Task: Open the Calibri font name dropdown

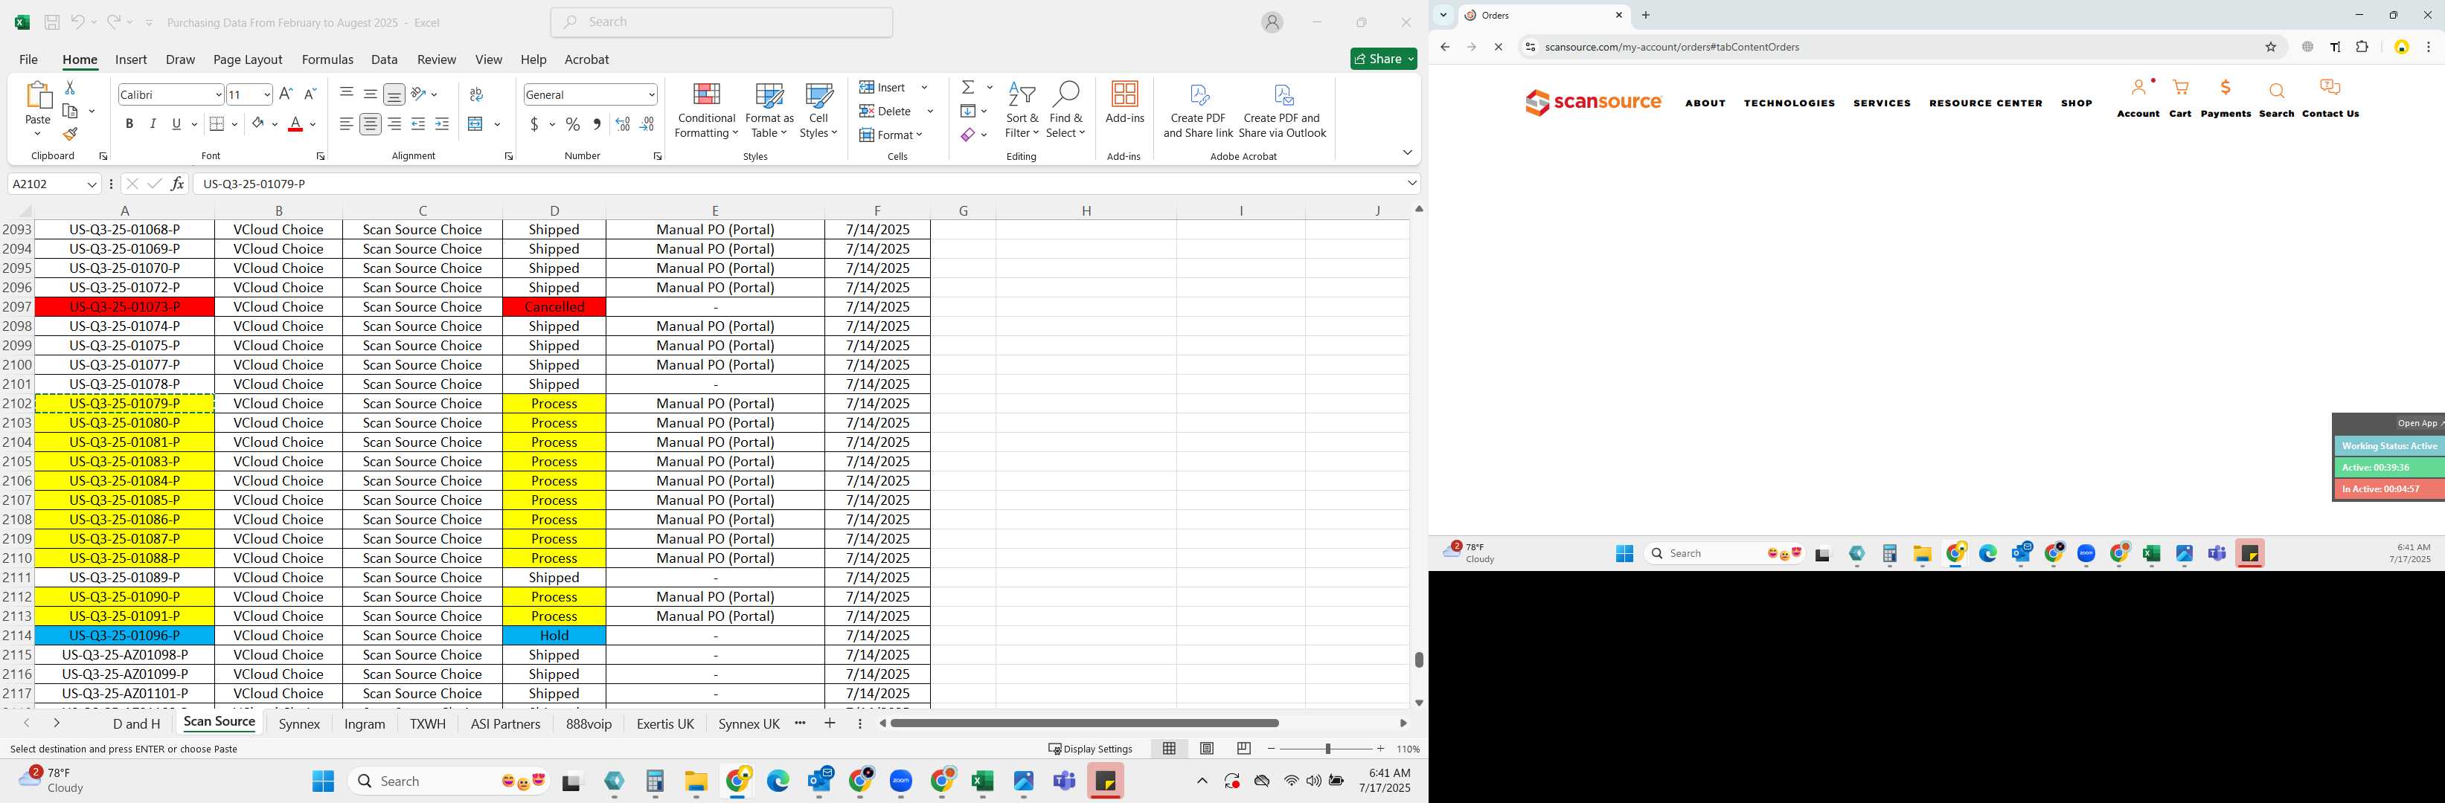Action: pyautogui.click(x=218, y=95)
